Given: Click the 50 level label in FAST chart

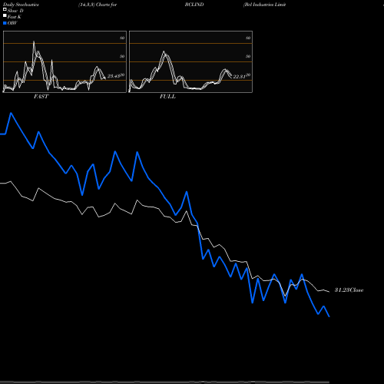Looking at the screenshot, I should 122,56.
